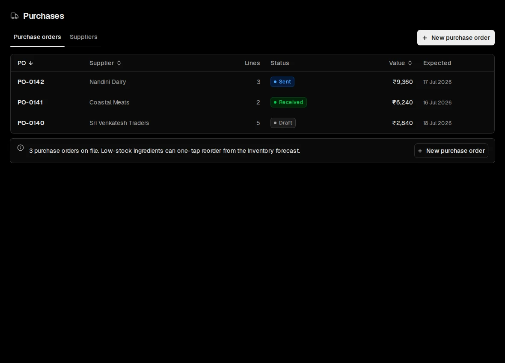Click the Received status badge
Image resolution: width=505 pixels, height=363 pixels.
click(x=288, y=102)
